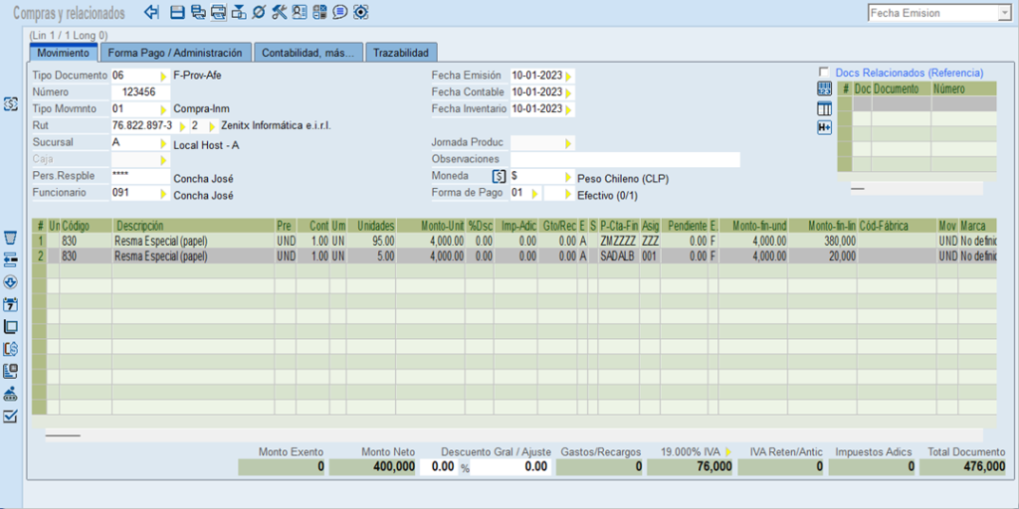
Task: Click the Descripción column header
Action: [x=193, y=226]
